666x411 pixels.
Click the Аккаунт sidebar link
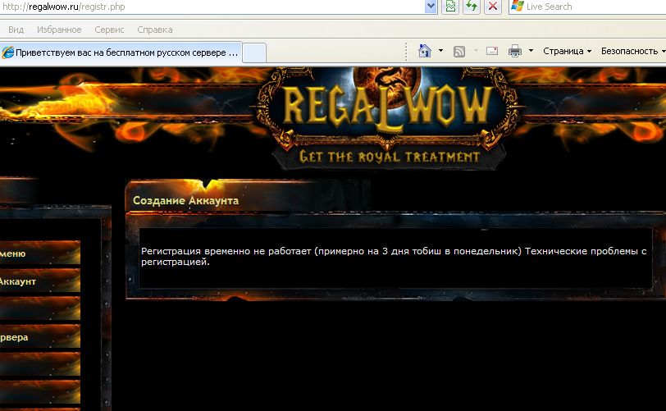click(18, 281)
